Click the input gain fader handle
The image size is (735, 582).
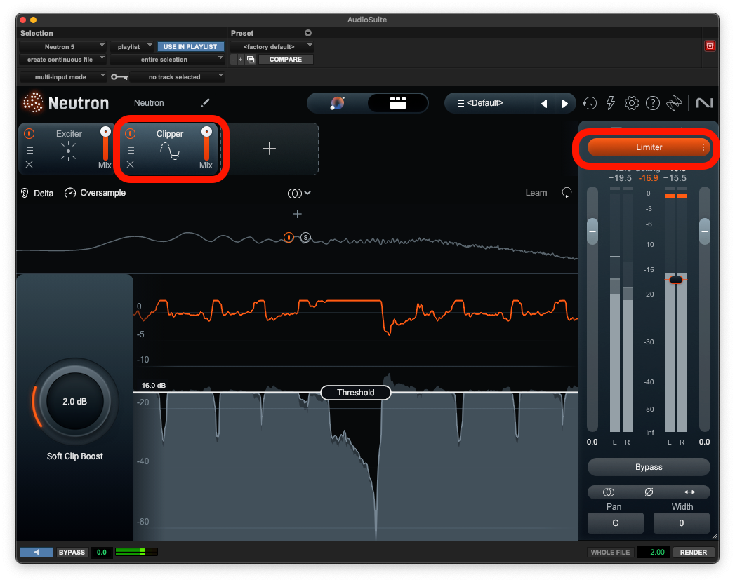[592, 231]
